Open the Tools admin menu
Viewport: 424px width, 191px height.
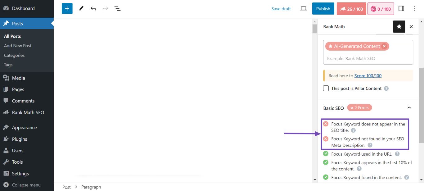point(27,162)
